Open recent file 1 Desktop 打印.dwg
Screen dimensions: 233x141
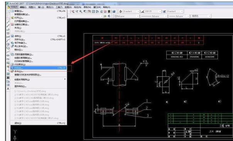coord(38,91)
